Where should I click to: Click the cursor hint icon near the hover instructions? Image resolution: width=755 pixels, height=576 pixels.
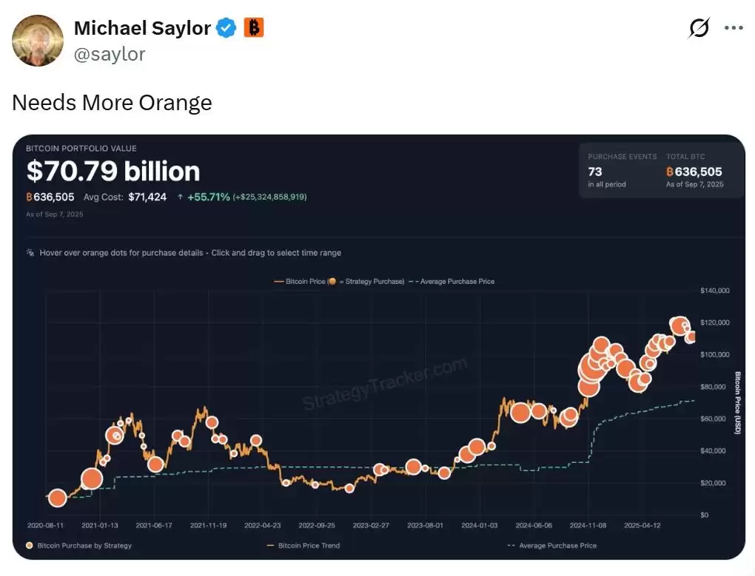(30, 252)
